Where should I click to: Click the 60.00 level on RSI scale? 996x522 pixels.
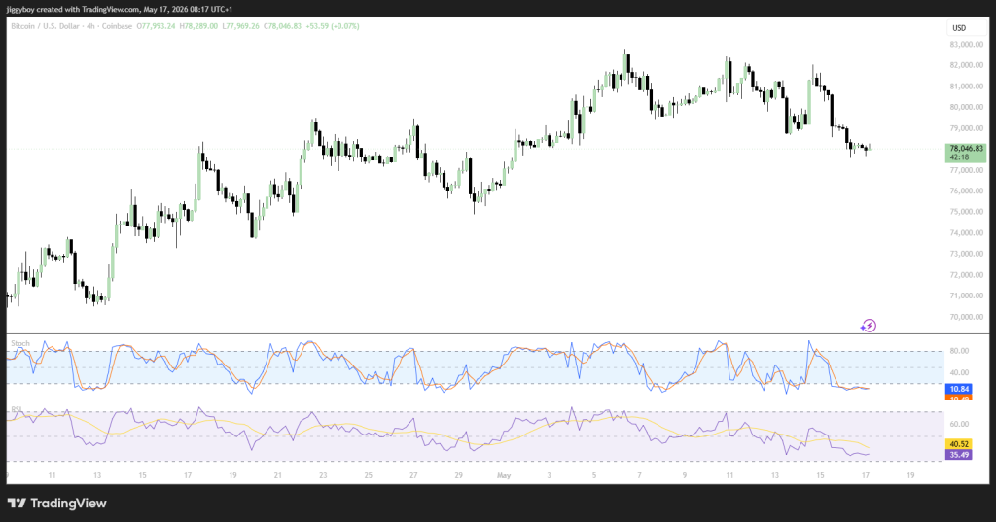coord(959,424)
